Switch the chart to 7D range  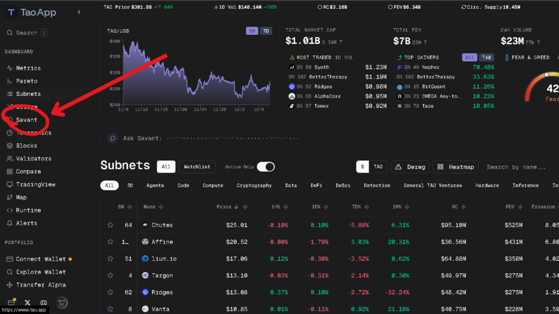265,31
